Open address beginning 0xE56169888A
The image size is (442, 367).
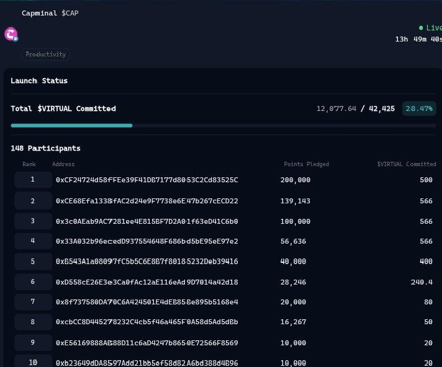pos(147,343)
